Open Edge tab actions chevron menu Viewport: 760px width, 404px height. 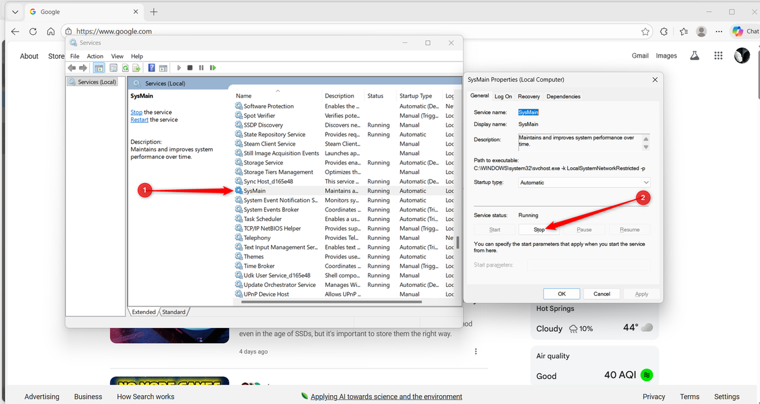[15, 11]
